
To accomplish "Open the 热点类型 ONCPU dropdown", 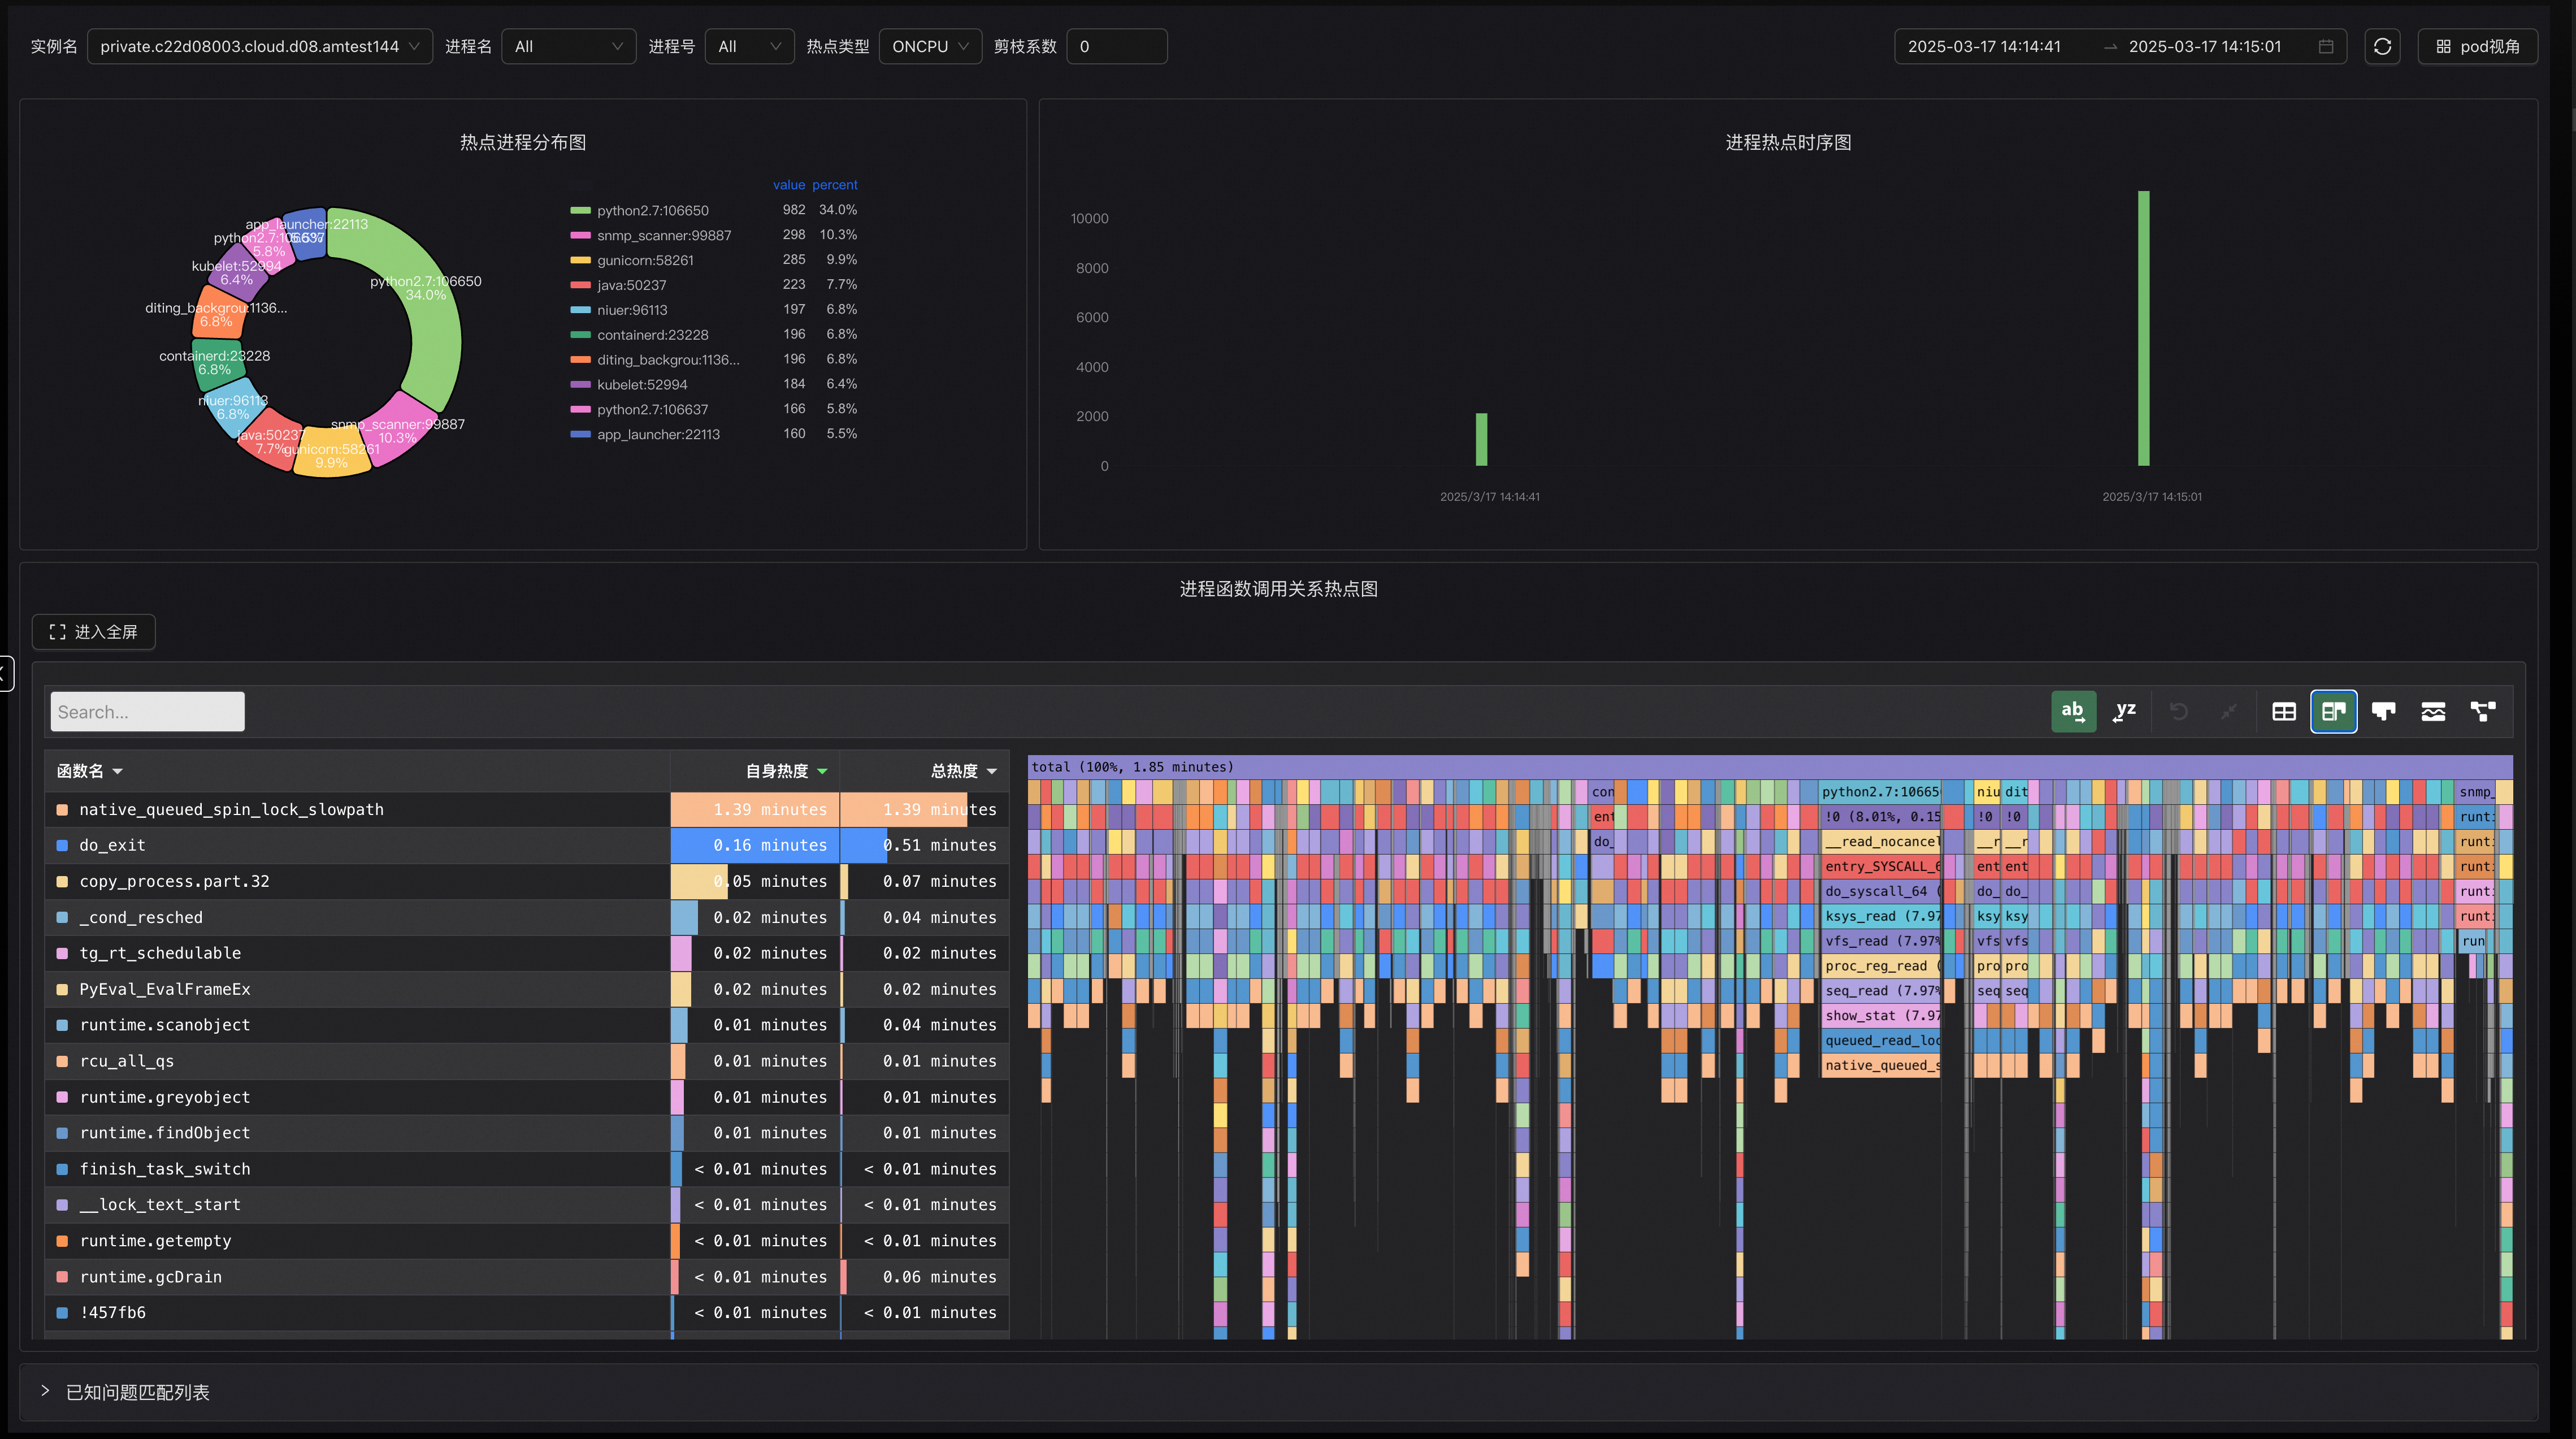I will point(929,46).
